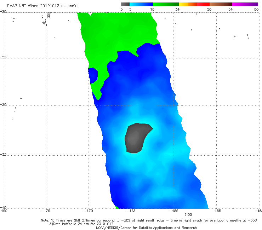Viewport: 262px width, 230px height.
Task: Click the color bar label '18'
Action: (152, 9)
